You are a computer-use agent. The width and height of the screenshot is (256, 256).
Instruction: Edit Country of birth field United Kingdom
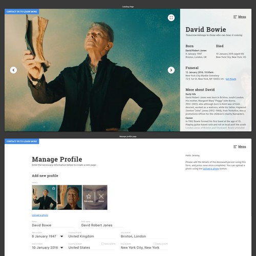click(92, 237)
